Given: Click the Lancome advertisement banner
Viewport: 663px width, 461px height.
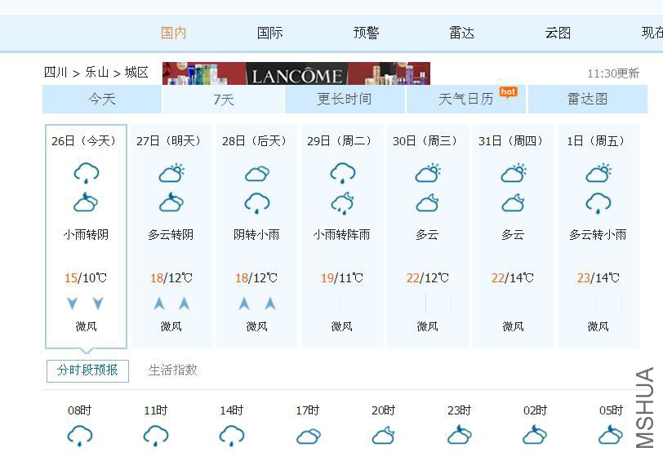Looking at the screenshot, I should (x=296, y=73).
